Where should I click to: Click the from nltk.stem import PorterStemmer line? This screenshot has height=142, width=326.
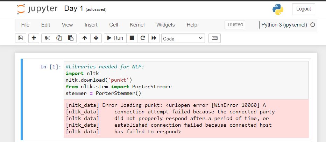coord(119,87)
